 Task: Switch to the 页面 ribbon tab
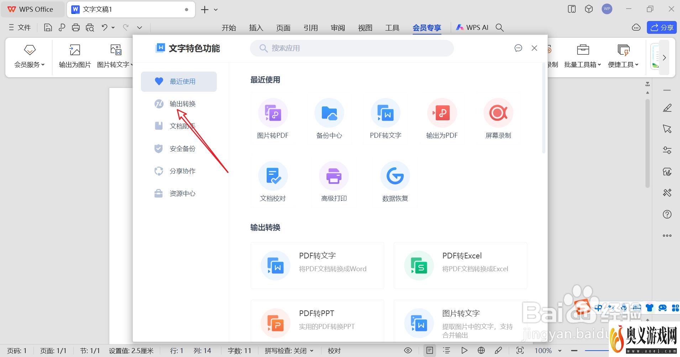pyautogui.click(x=283, y=28)
